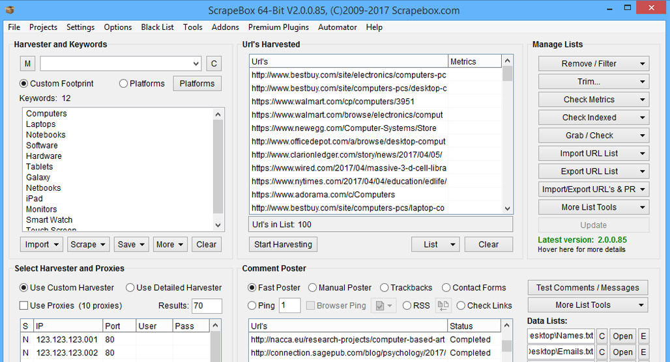
Task: Open the Black List menu
Action: (157, 27)
